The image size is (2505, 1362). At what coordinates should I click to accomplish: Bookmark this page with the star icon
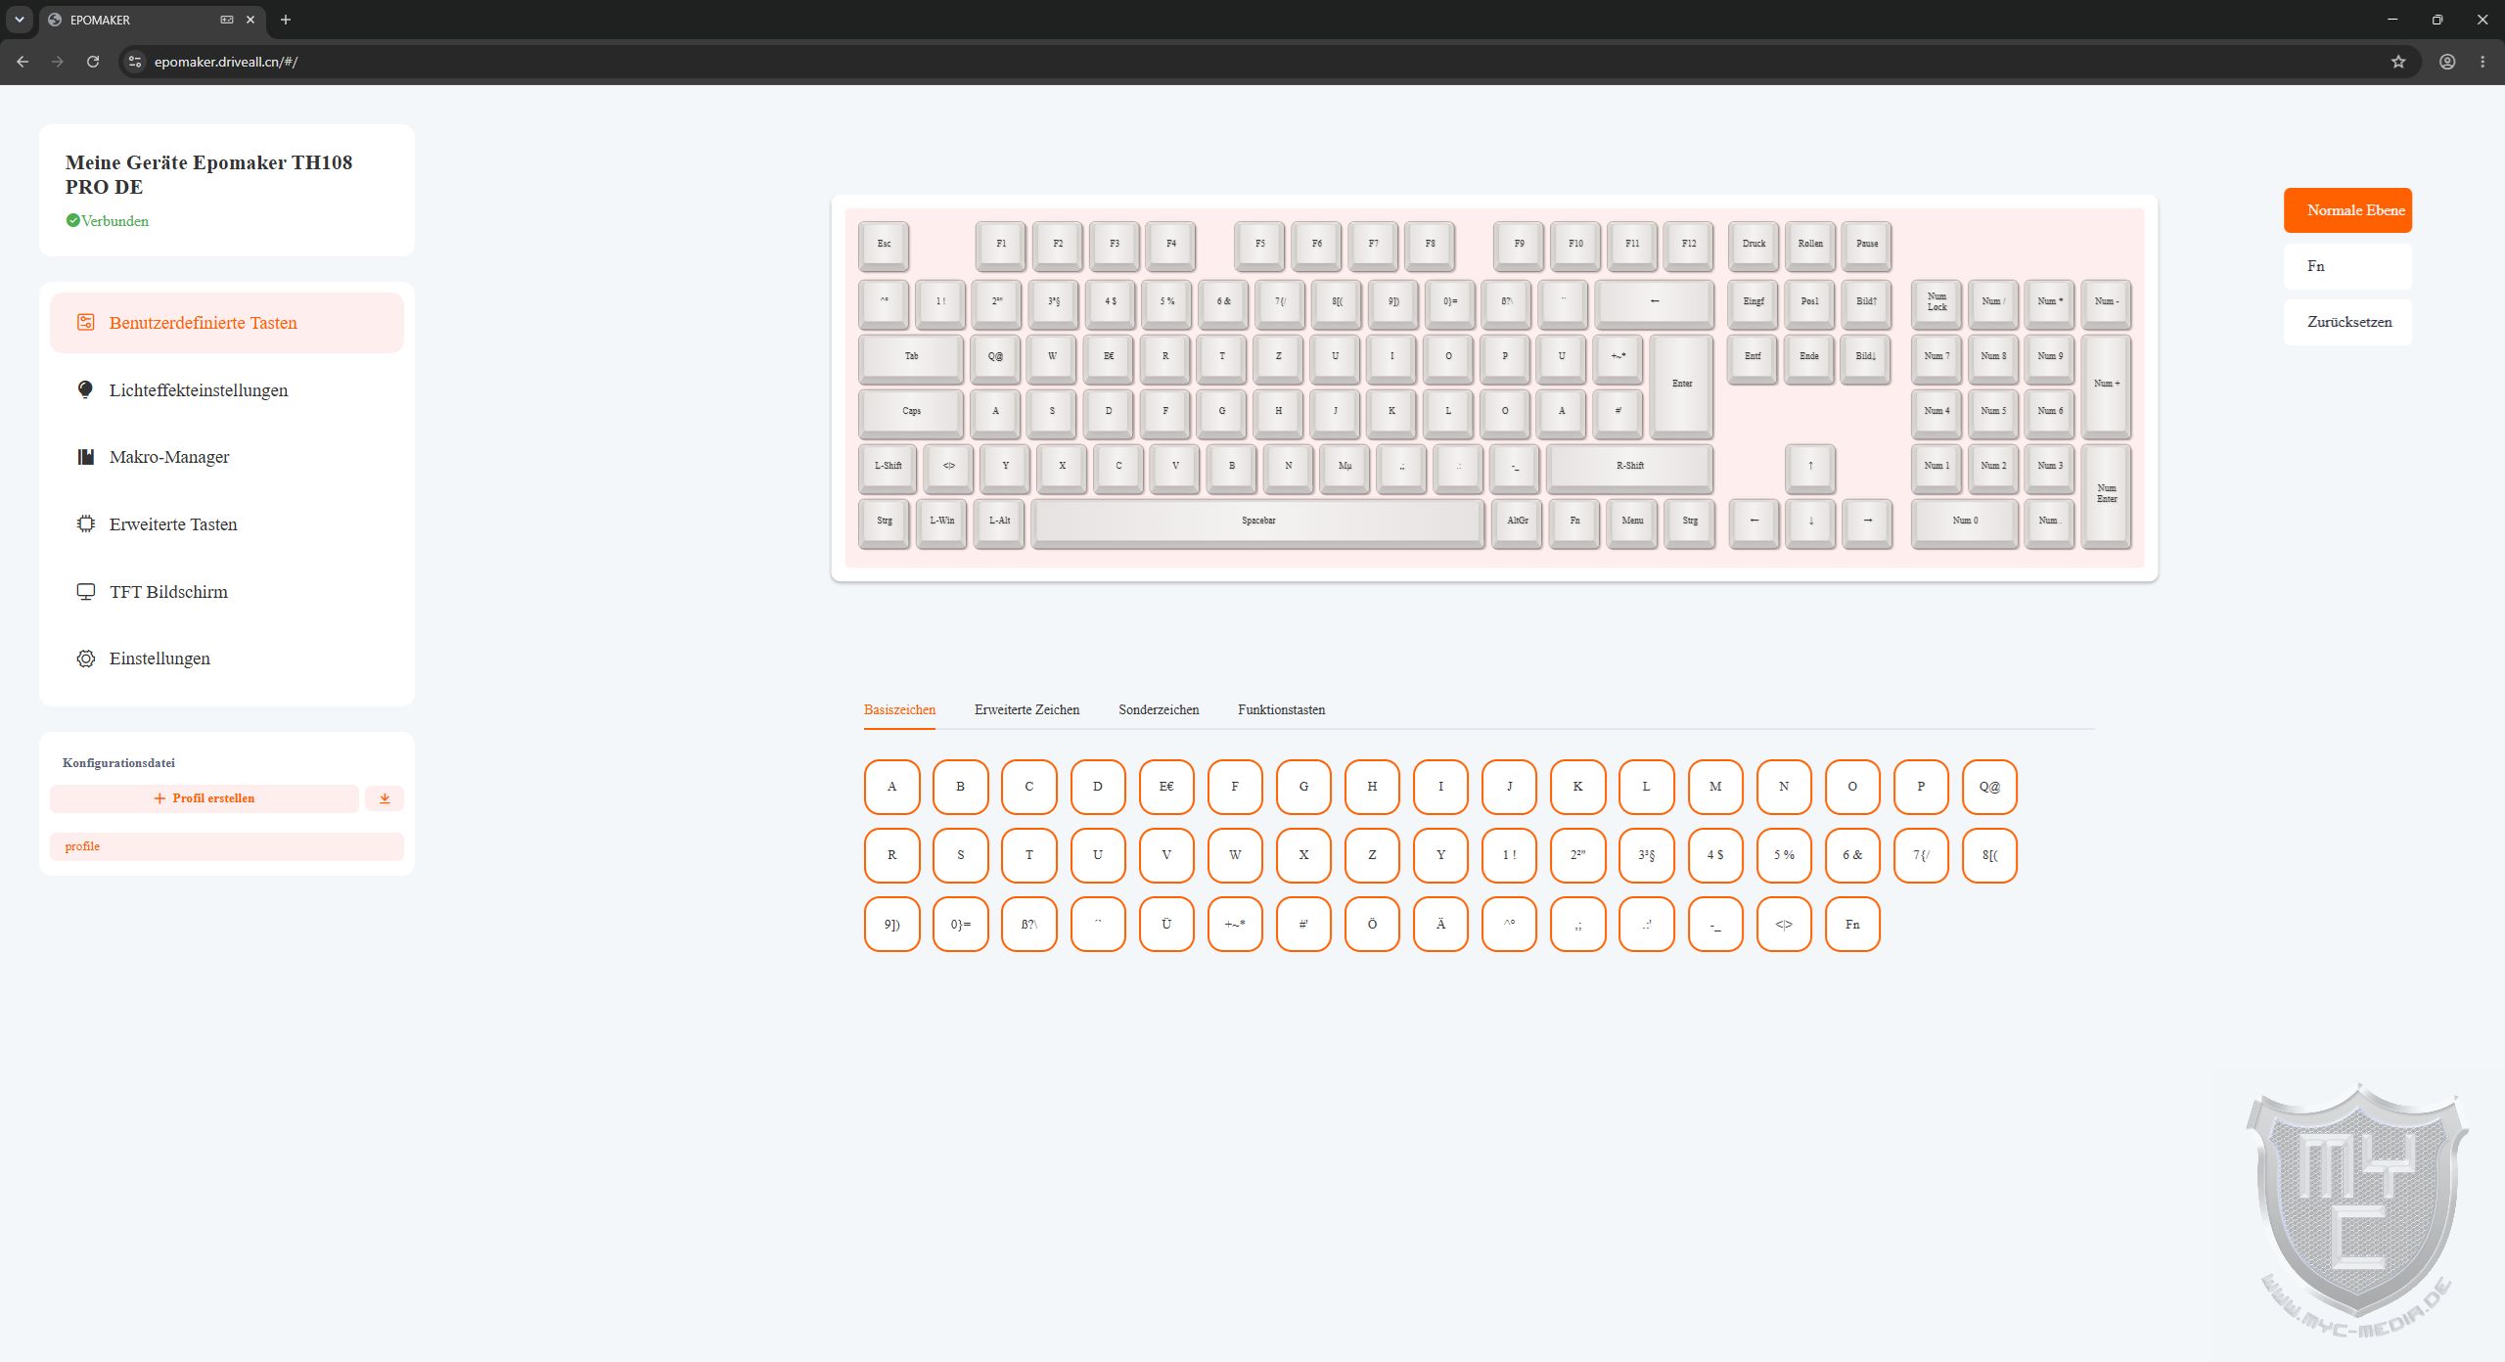(x=2398, y=62)
